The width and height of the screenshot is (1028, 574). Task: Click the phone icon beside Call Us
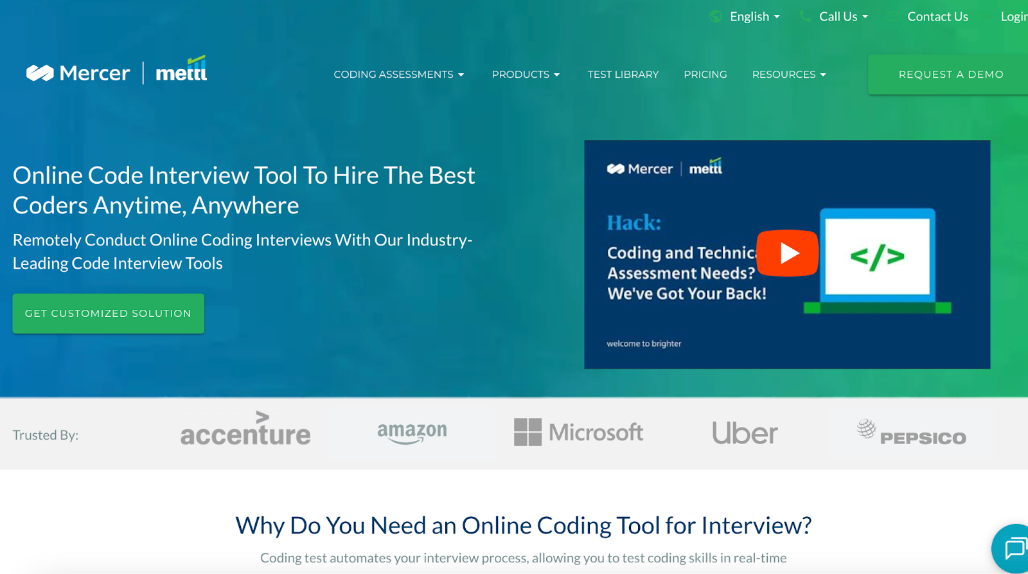(x=805, y=17)
